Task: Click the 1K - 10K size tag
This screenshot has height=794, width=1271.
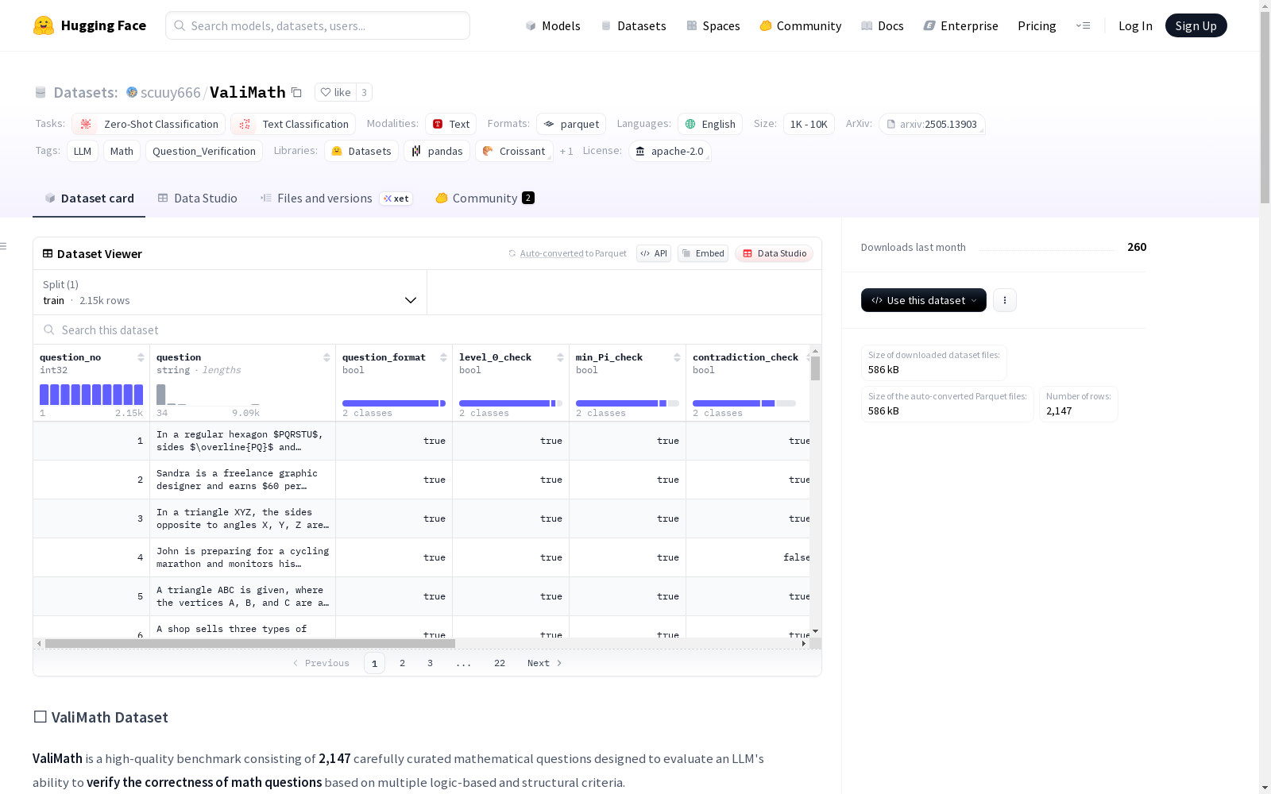Action: tap(809, 124)
